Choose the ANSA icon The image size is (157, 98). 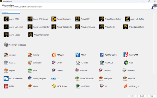(78, 55)
